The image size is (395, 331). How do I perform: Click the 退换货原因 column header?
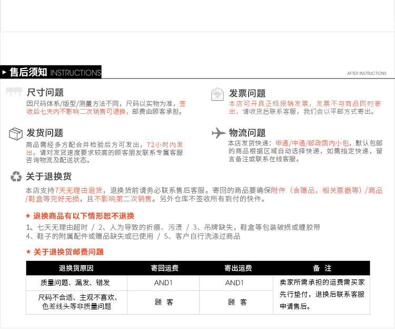pyautogui.click(x=76, y=268)
